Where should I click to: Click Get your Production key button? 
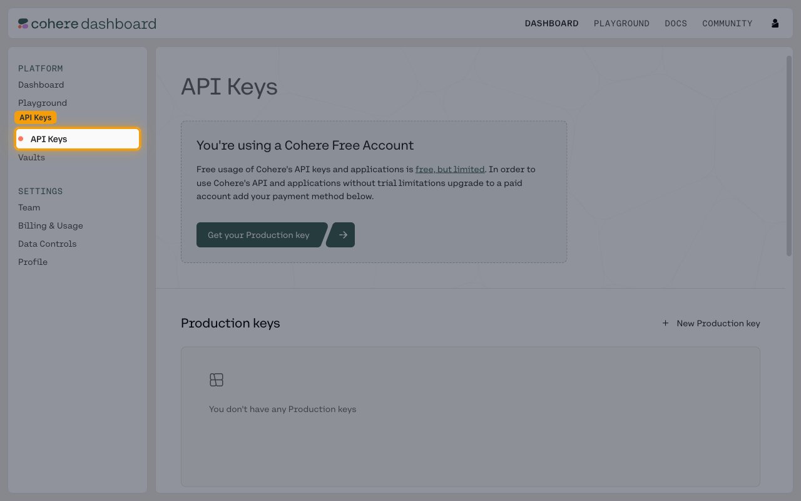(x=261, y=235)
